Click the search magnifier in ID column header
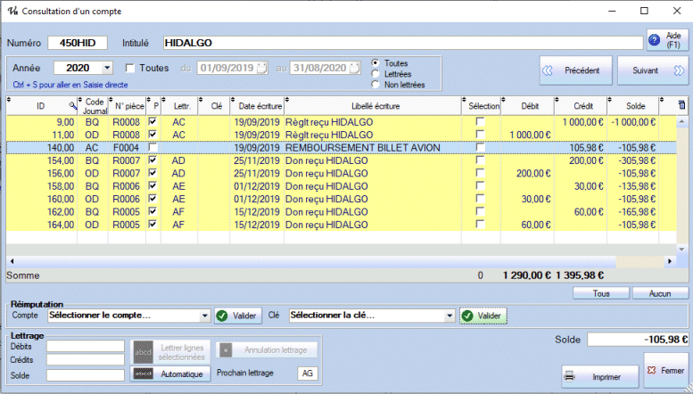Screen dimensions: 693x394 pyautogui.click(x=72, y=106)
